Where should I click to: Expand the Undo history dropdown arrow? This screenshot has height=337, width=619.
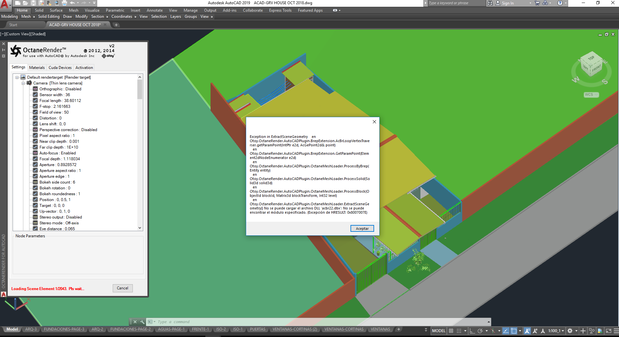[x=78, y=3]
